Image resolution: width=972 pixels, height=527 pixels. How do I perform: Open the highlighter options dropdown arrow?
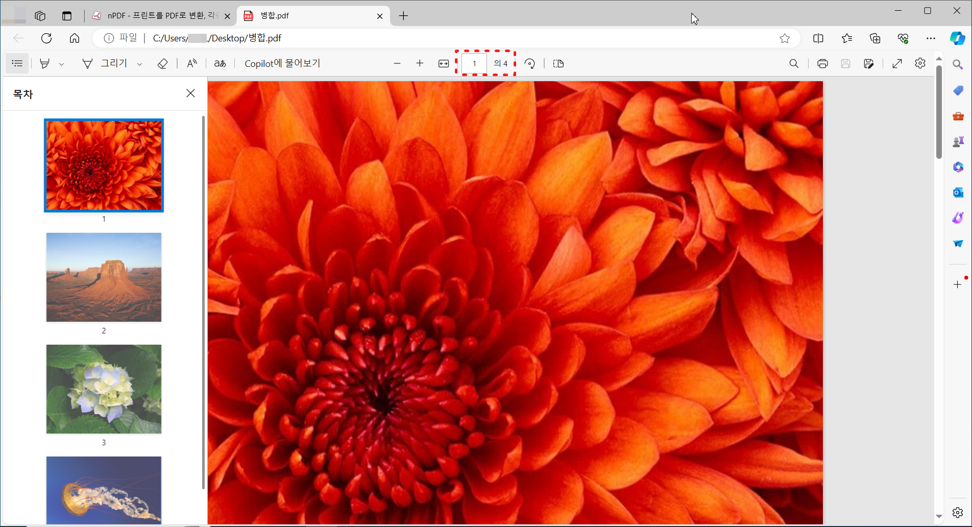(61, 64)
